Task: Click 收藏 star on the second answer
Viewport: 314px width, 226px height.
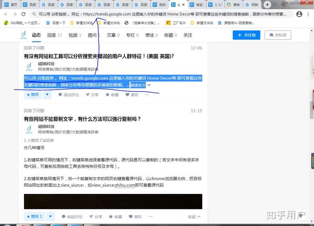Action: (x=115, y=217)
